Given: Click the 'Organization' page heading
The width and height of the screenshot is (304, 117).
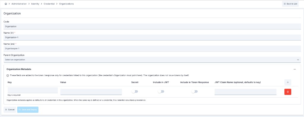Looking at the screenshot, I should pos(12,14).
